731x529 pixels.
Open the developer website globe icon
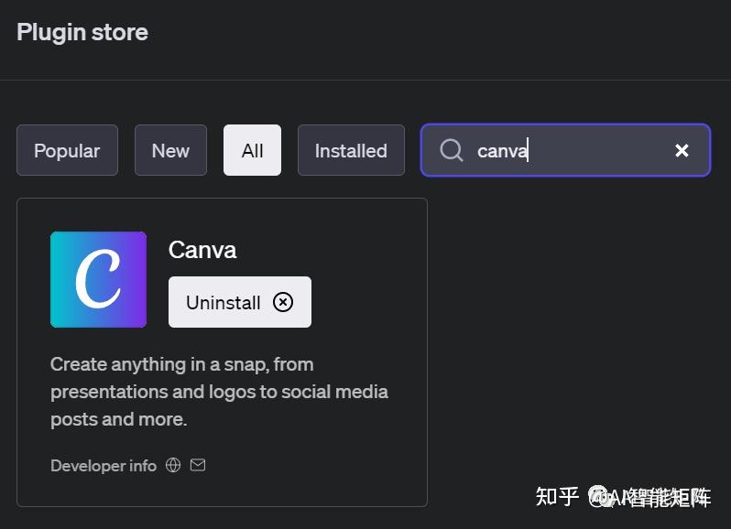pyautogui.click(x=173, y=465)
